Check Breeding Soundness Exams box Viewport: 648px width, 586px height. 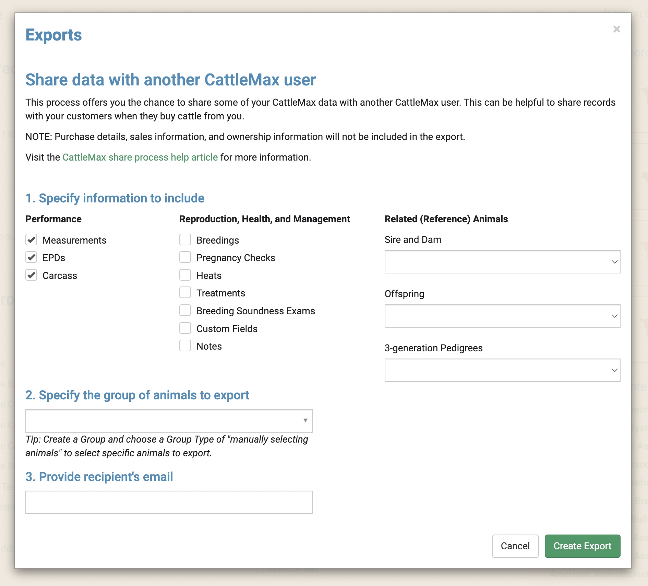pyautogui.click(x=185, y=310)
